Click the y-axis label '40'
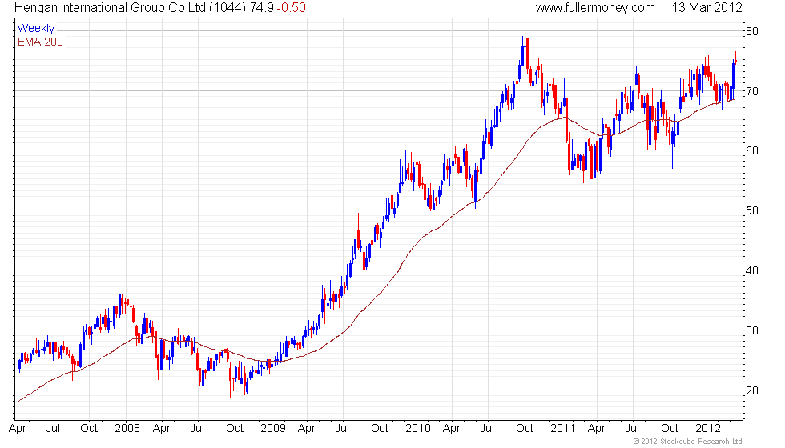785x448 pixels. (x=752, y=270)
